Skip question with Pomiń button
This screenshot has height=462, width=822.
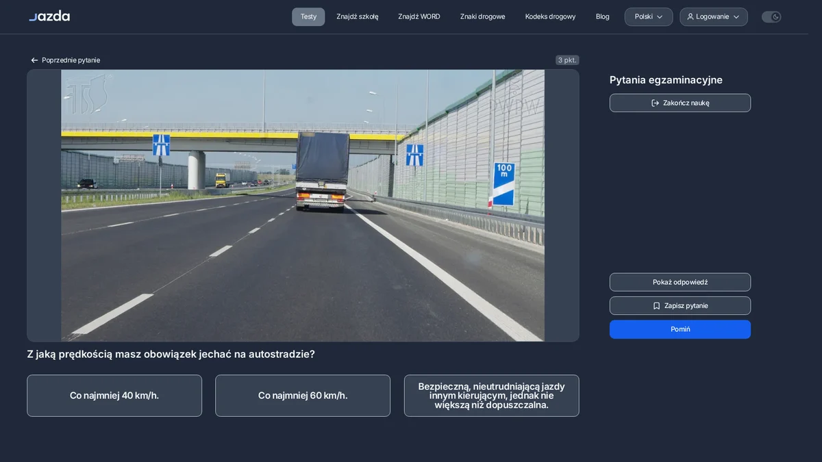pos(680,329)
